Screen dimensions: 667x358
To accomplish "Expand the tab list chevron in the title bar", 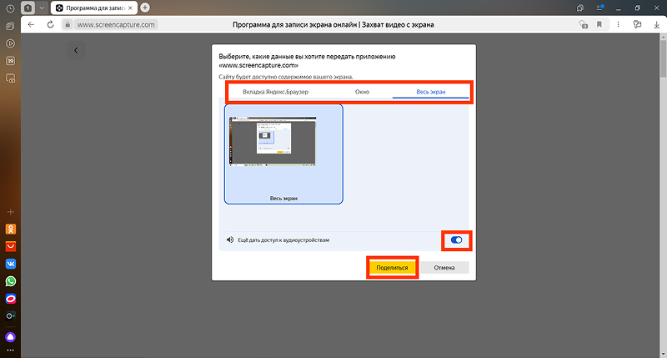I will point(42,8).
